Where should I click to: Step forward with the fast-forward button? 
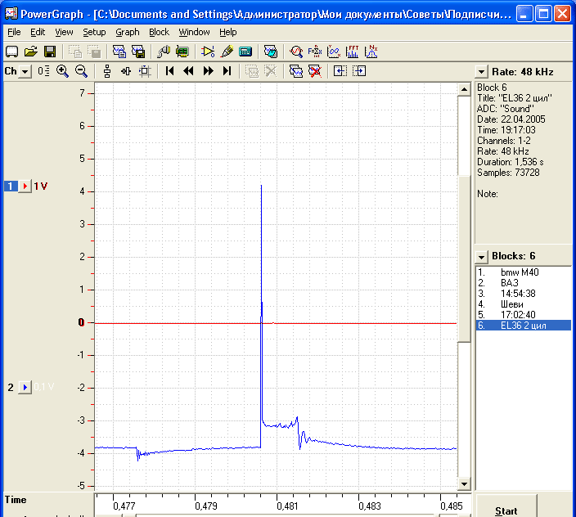[x=208, y=71]
